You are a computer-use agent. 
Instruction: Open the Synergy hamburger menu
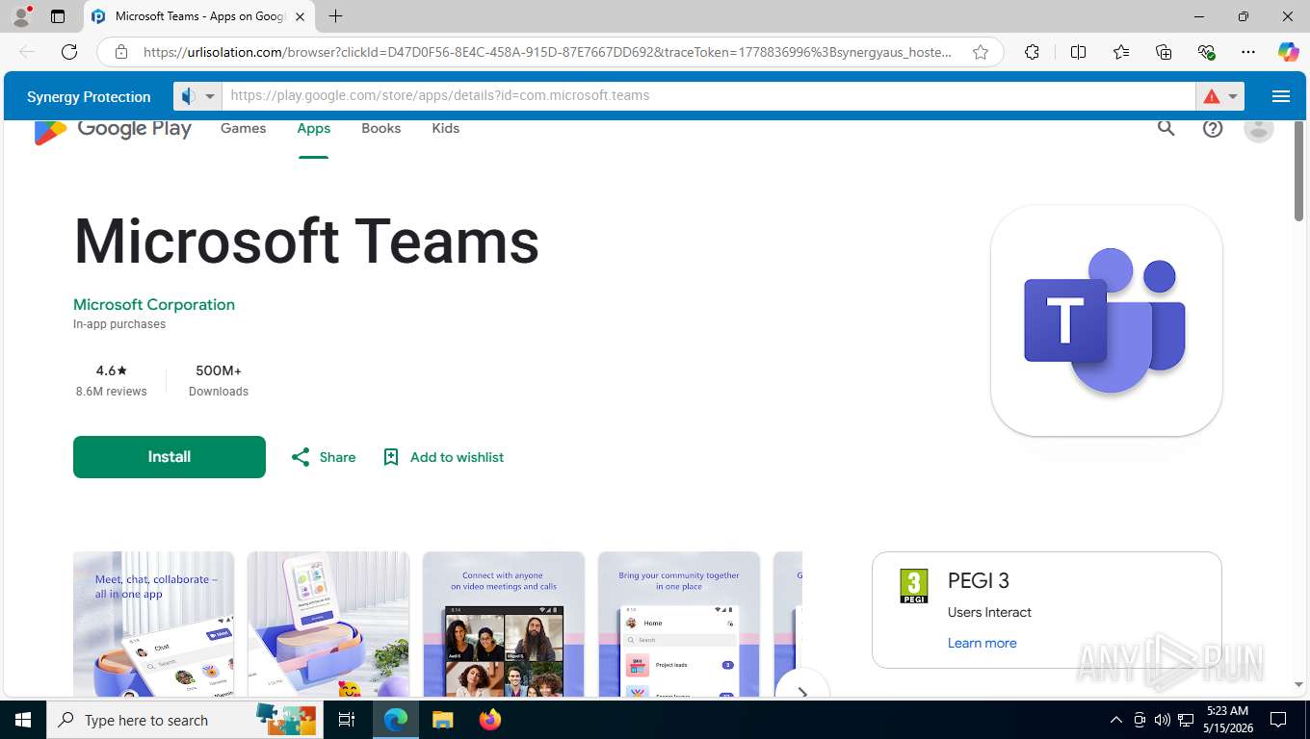tap(1280, 96)
